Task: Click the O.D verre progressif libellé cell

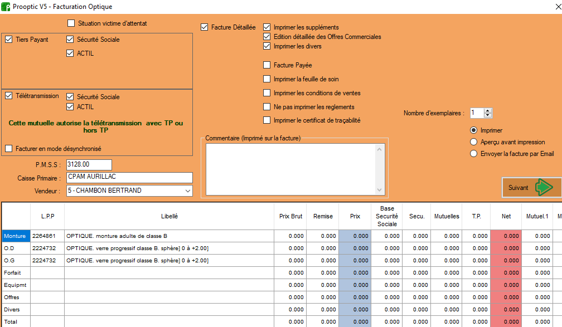Action: pyautogui.click(x=169, y=248)
